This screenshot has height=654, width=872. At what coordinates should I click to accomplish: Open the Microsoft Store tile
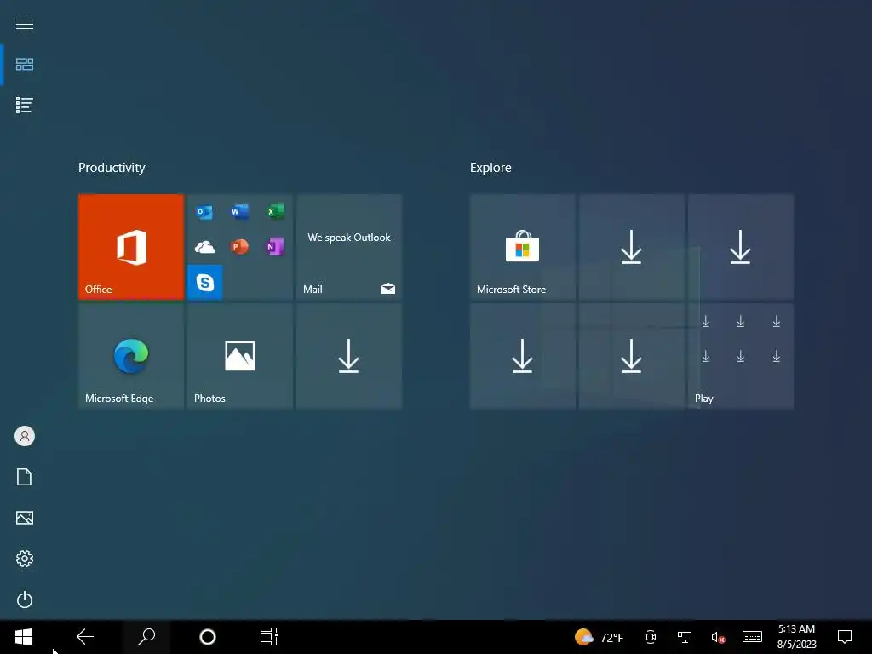click(522, 246)
